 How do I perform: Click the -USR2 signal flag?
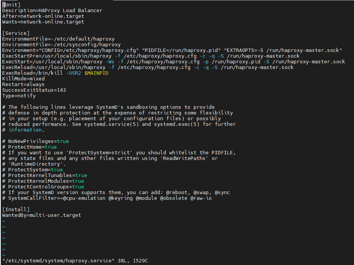click(74, 73)
